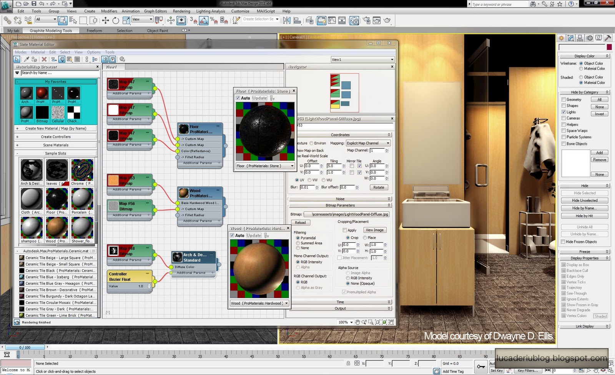Image resolution: width=615 pixels, height=375 pixels.
Task: Save the file via floppy disk icon
Action: point(34,3)
